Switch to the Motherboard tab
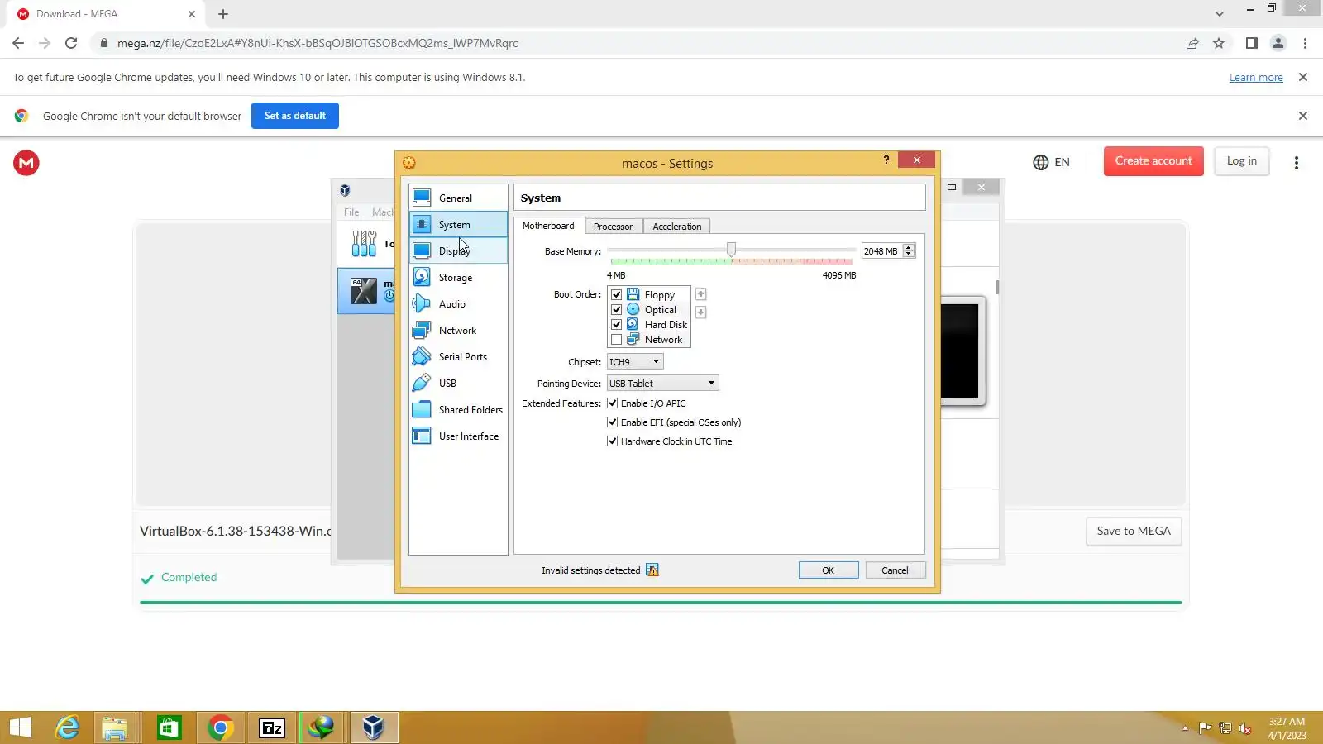This screenshot has width=1323, height=744. click(x=548, y=226)
